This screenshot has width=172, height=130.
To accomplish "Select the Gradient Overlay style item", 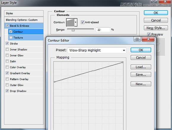I will 20,73.
